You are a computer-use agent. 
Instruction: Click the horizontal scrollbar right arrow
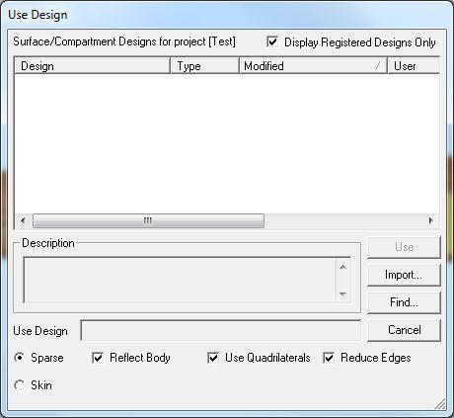[431, 220]
